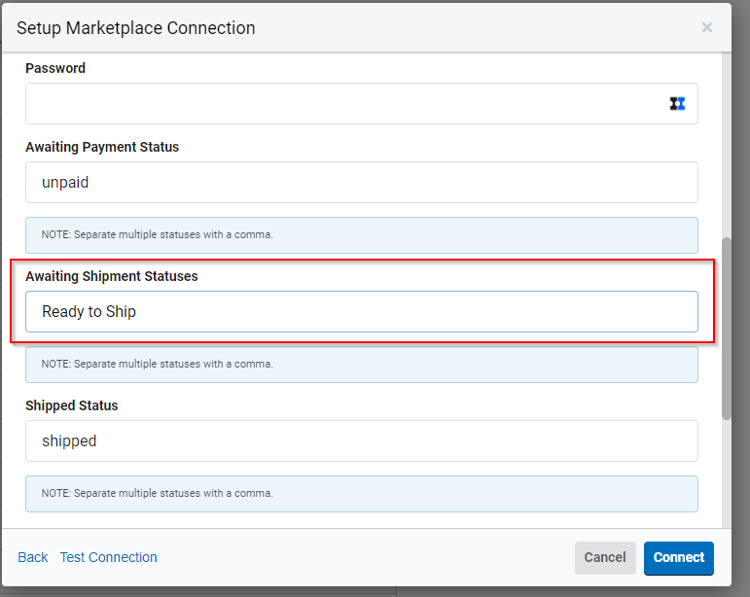Click the note under Awaiting Shipment Statuses field

[x=361, y=365]
